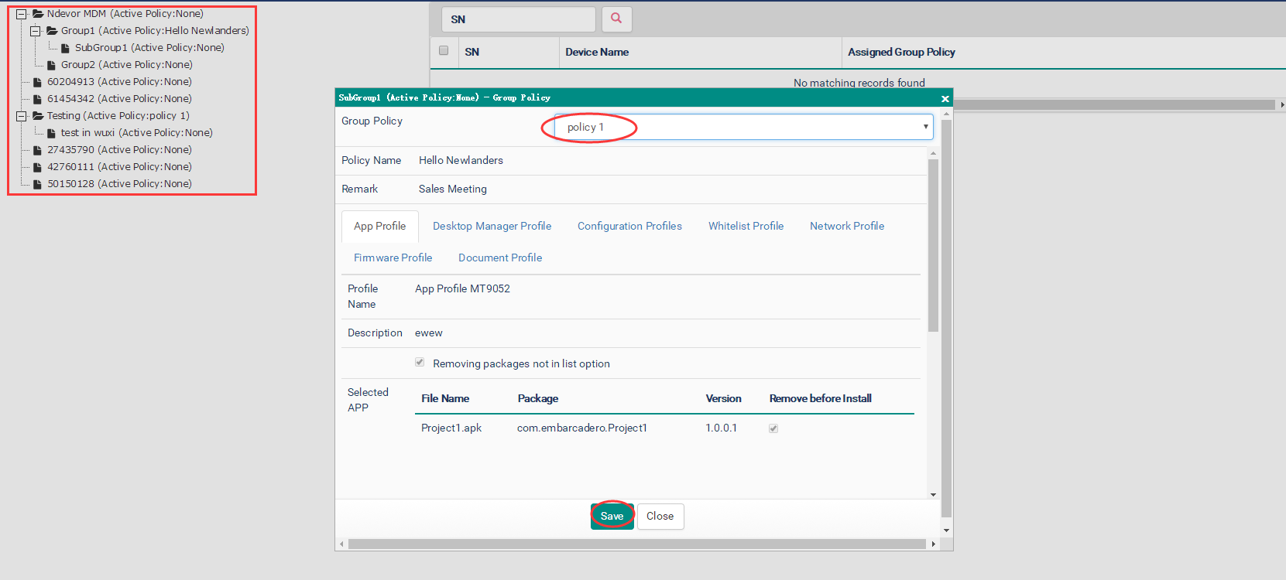Switch to the Desktop Manager Profile tab
The width and height of the screenshot is (1286, 580).
[x=492, y=226]
